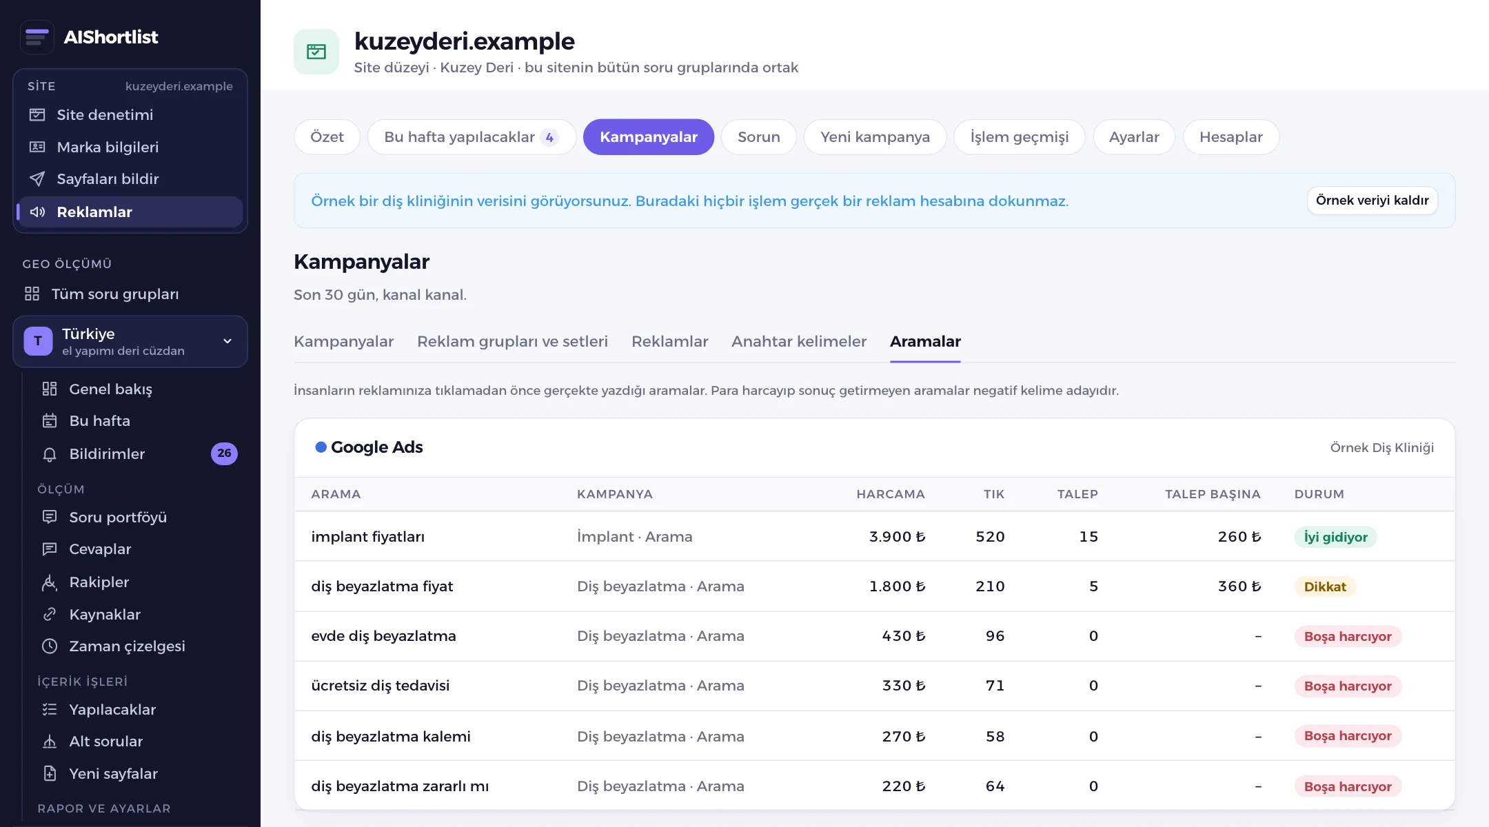The height and width of the screenshot is (827, 1489).
Task: Switch to Hesaplar tab
Action: click(1231, 136)
